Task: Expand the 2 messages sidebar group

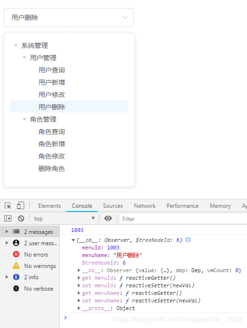Action: pos(7,231)
